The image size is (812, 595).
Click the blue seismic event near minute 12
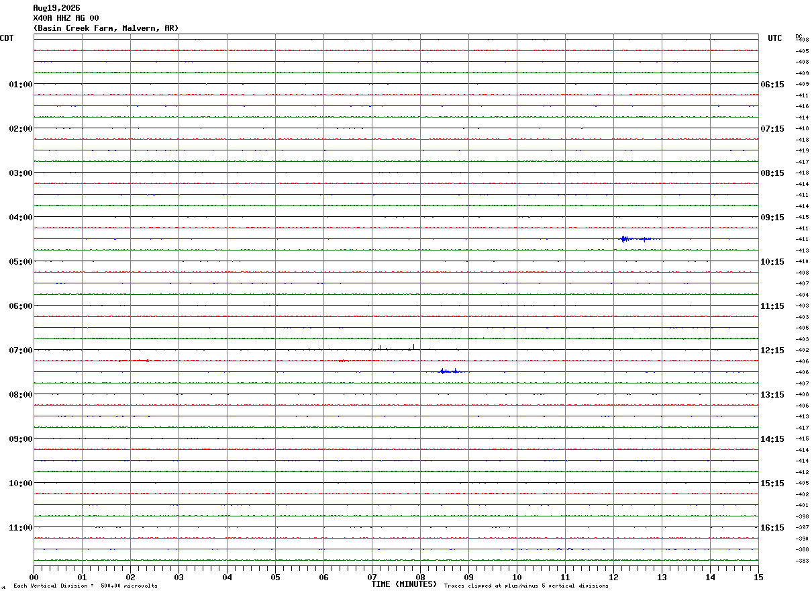coord(640,239)
